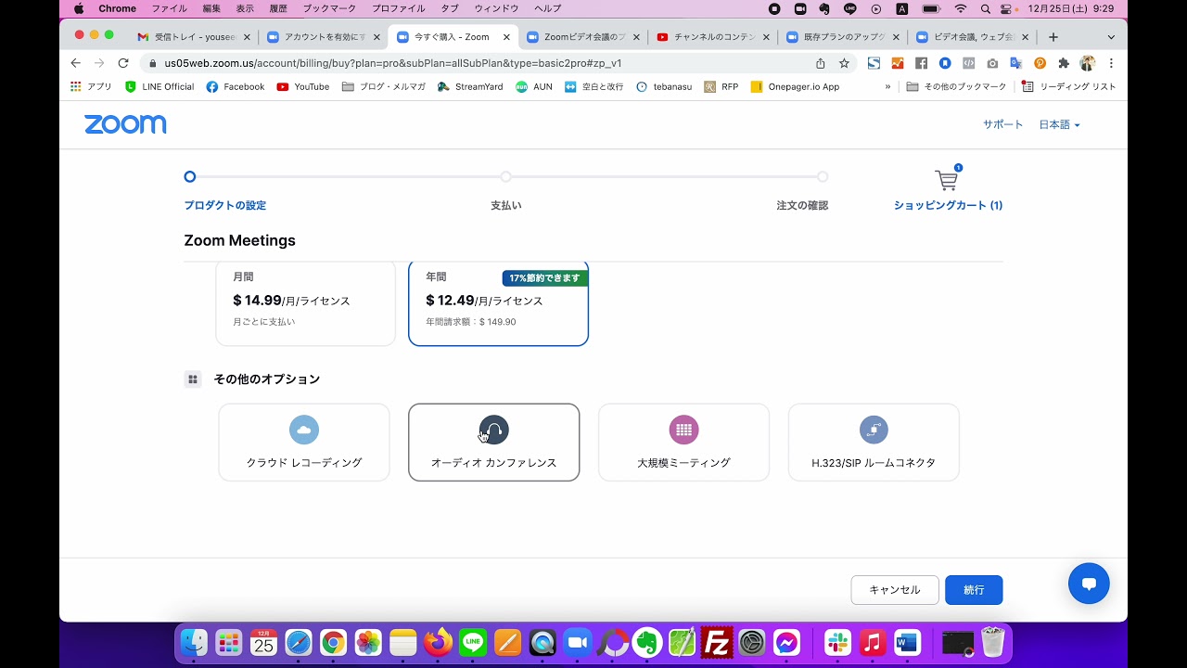1187x668 pixels.
Task: Close the 今すぐ購入 - Zoom tab
Action: (506, 37)
